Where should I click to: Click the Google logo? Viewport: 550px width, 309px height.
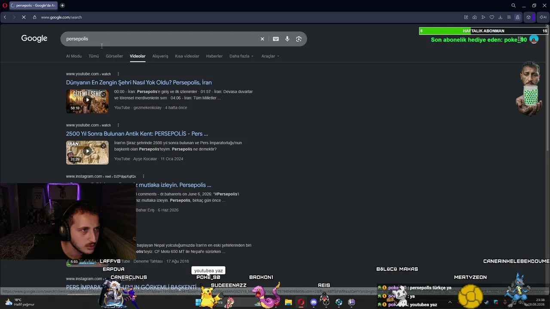[x=34, y=39]
